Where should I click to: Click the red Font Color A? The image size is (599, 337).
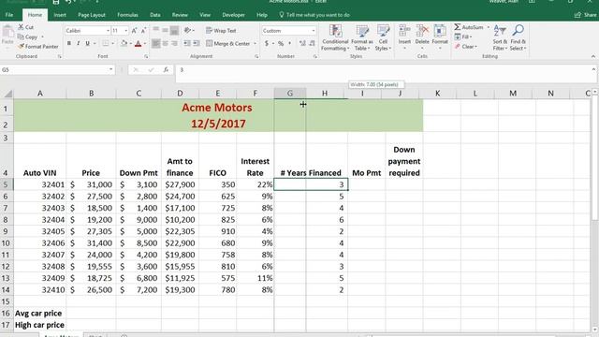click(x=139, y=44)
